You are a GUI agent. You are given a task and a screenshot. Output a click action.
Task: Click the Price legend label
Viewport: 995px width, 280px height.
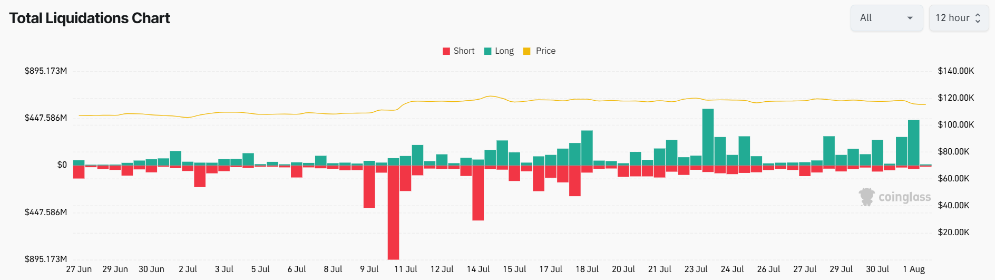coord(545,51)
